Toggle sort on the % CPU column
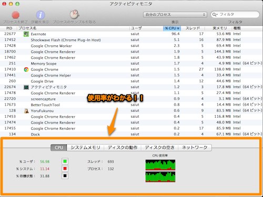This screenshot has width=263, height=197. tap(172, 28)
